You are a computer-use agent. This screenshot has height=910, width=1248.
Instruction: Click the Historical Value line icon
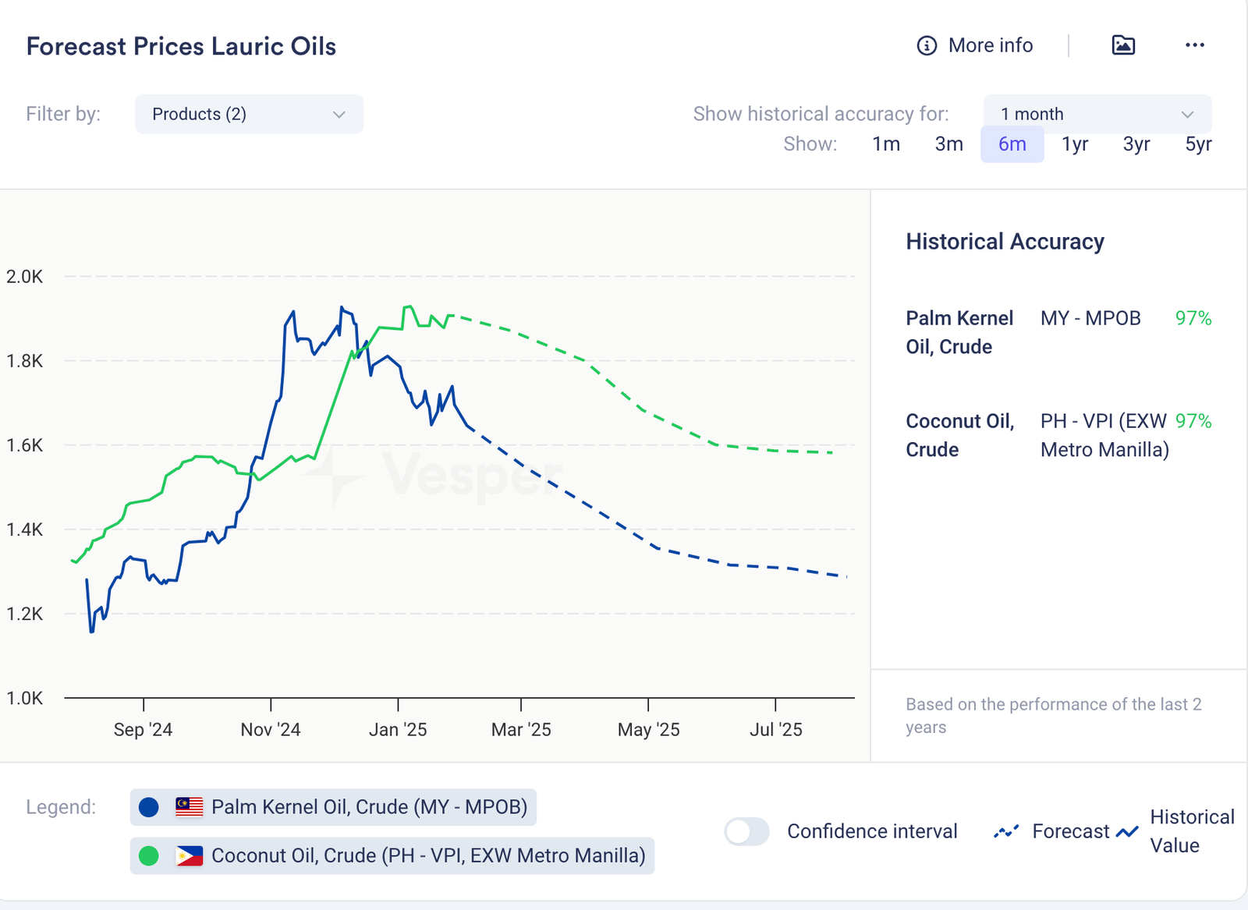point(1127,832)
